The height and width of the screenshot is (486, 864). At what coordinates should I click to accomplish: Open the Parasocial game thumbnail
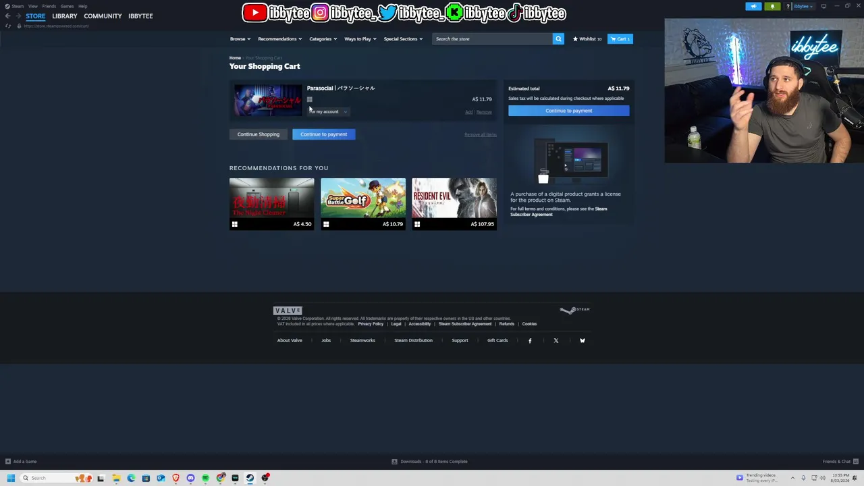click(x=268, y=101)
